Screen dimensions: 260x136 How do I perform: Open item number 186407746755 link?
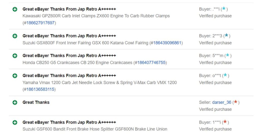151,63
